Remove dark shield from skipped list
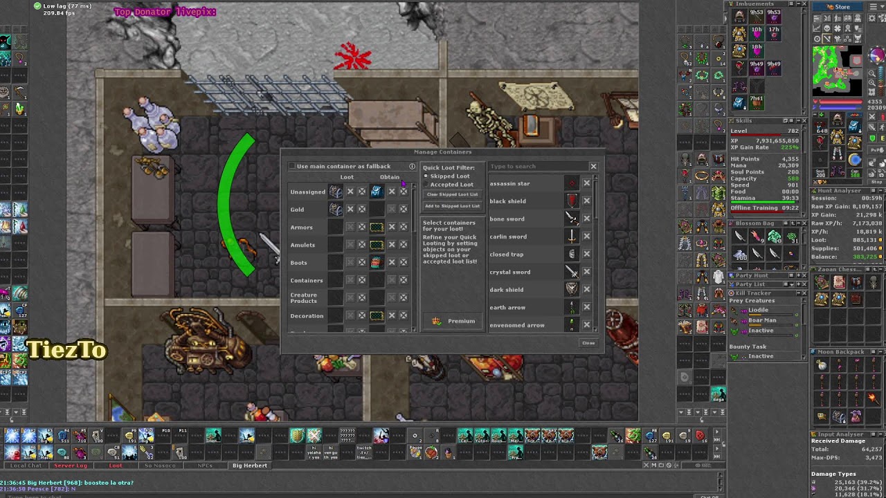Image resolution: width=886 pixels, height=498 pixels. 586,290
